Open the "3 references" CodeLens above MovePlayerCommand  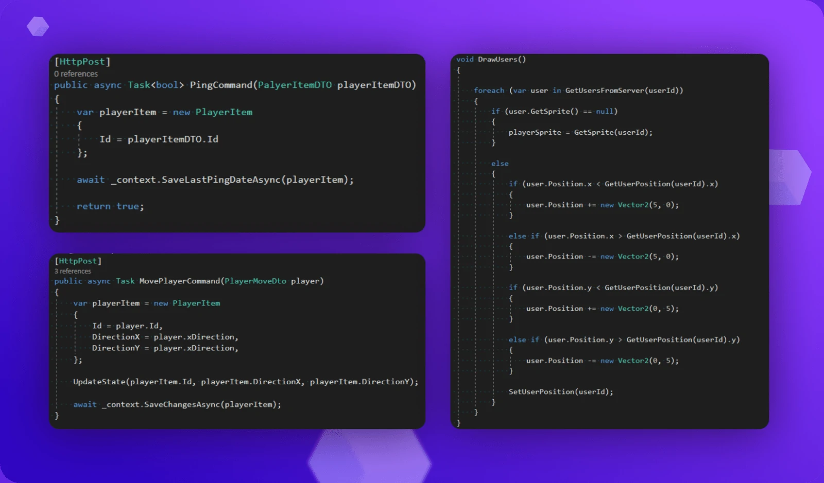click(x=73, y=271)
